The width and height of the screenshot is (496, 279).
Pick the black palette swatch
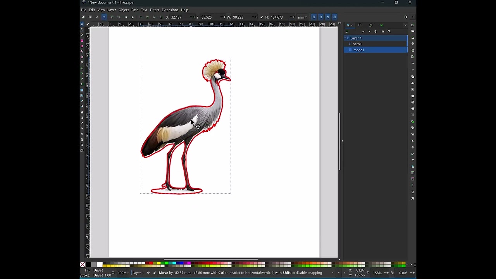pos(88,263)
